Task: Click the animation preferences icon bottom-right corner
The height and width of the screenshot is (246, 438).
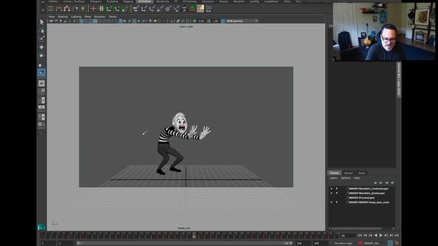Action: click(397, 243)
